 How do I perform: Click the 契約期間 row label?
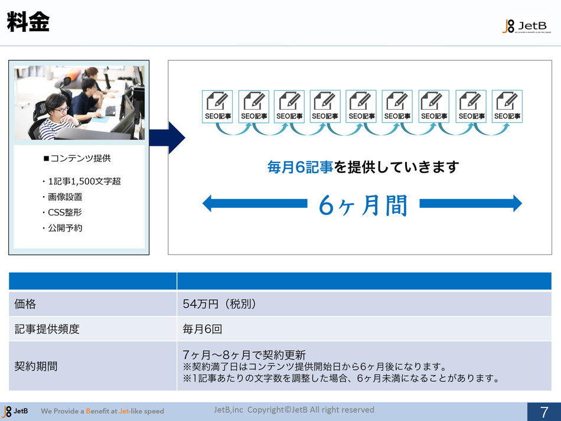[x=36, y=366]
